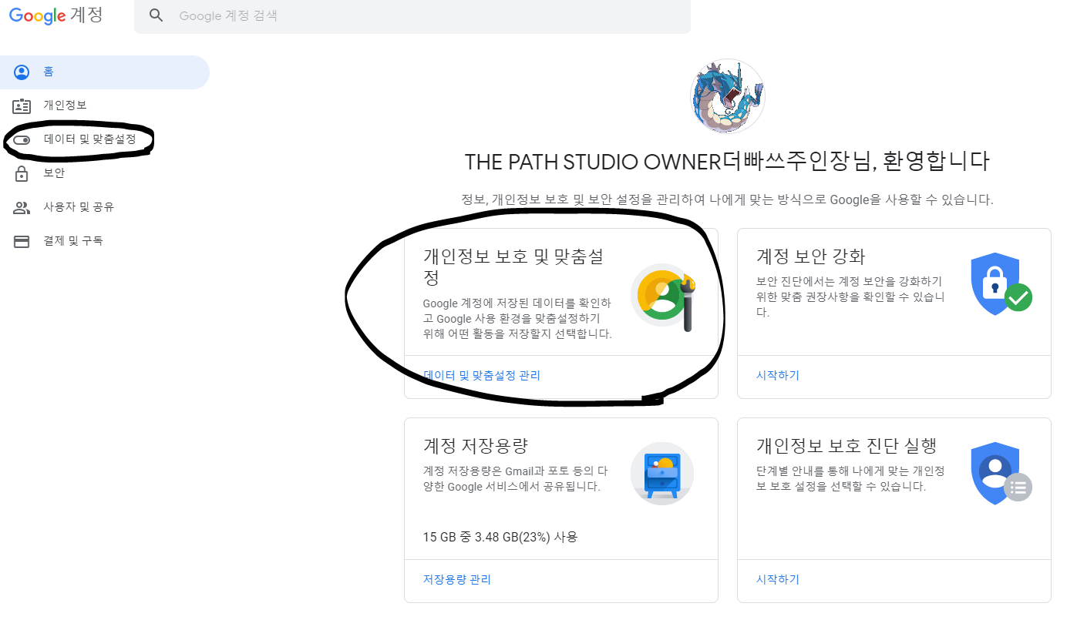Click 시작하기 under 계정 보안 강화
1077x620 pixels.
(778, 376)
